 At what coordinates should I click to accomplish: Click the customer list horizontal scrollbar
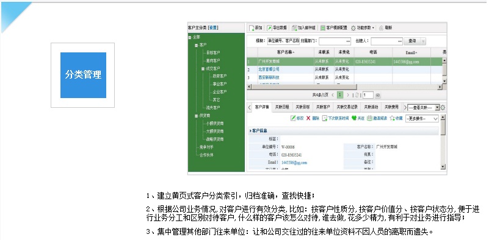(x=344, y=87)
